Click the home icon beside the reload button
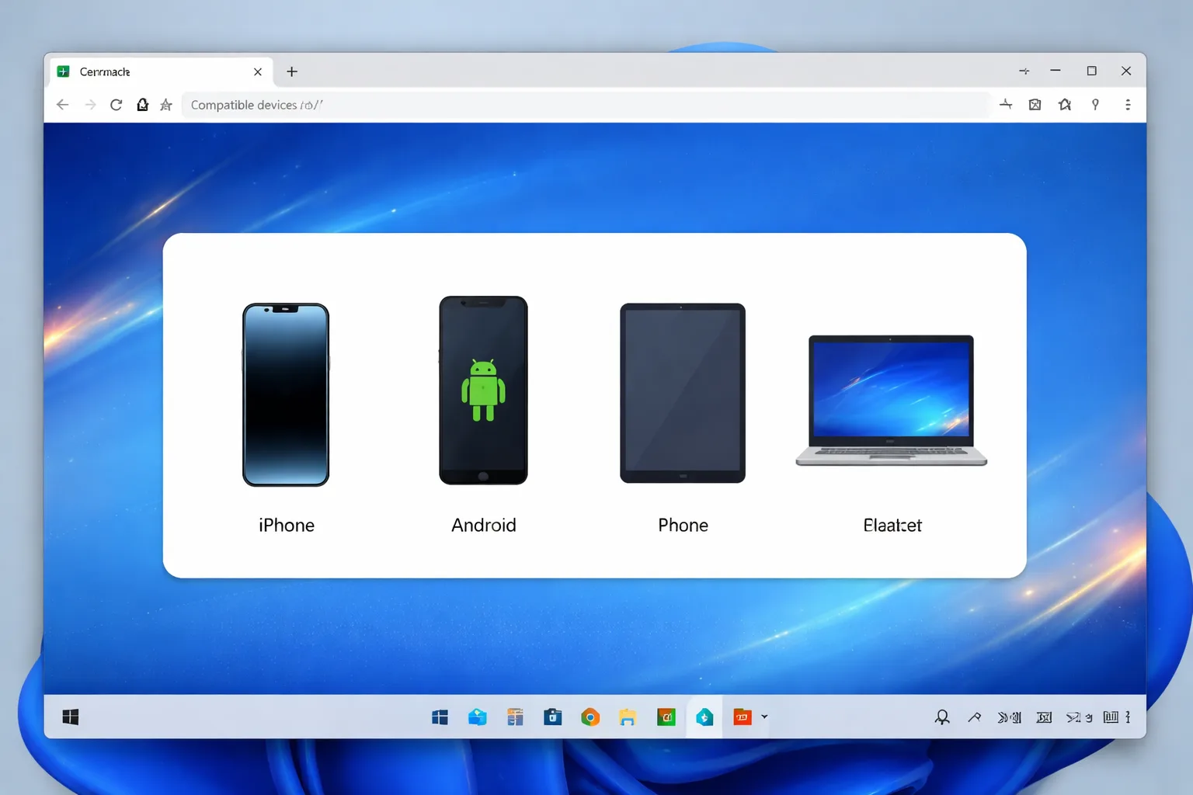 [142, 105]
